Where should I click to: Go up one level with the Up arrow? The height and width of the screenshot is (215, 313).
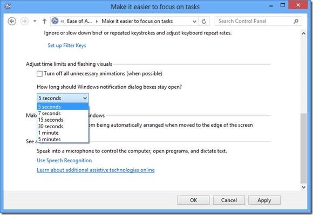44,22
